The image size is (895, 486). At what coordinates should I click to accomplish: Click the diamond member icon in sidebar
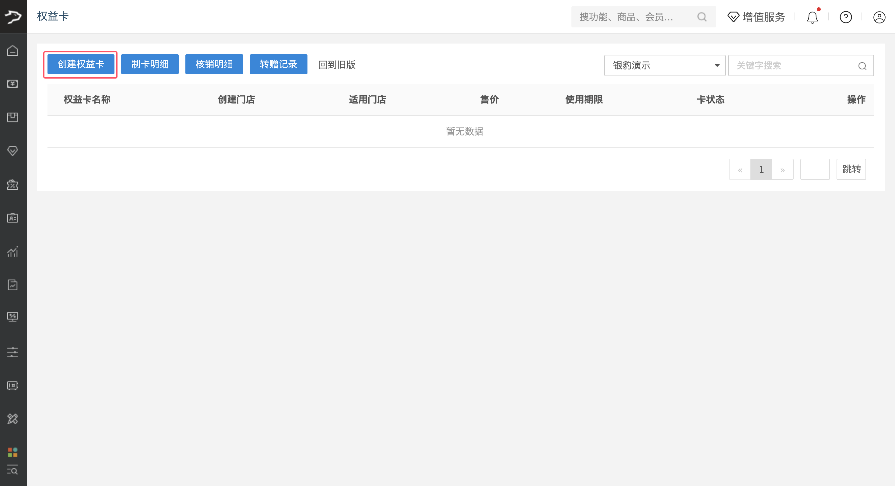13,151
